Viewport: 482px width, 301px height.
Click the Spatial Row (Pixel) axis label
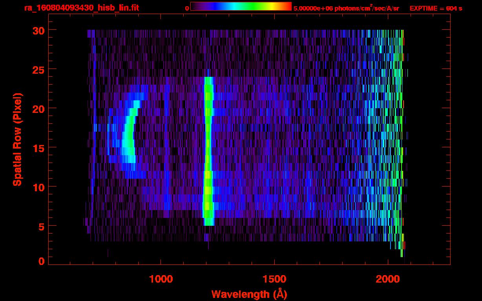coord(18,140)
